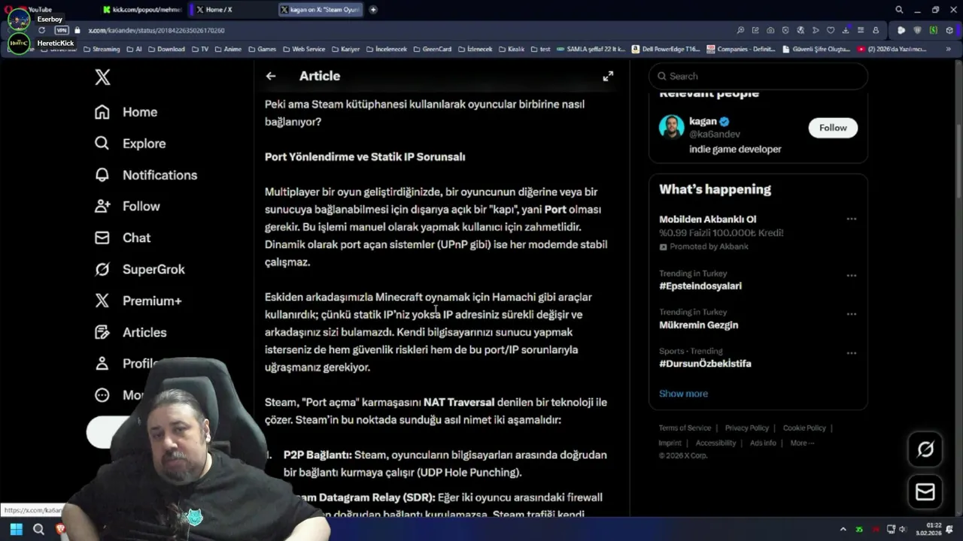Screen dimensions: 963x541
Task: Switch to kick.com popout browser tab
Action: [x=141, y=10]
